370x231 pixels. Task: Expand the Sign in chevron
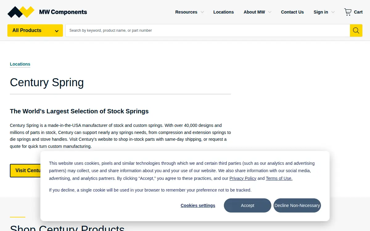pyautogui.click(x=333, y=12)
